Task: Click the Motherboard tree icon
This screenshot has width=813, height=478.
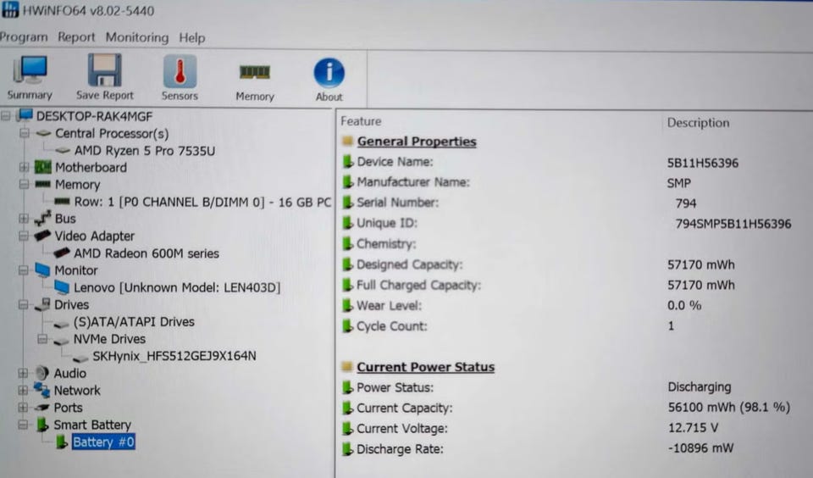Action: point(42,167)
